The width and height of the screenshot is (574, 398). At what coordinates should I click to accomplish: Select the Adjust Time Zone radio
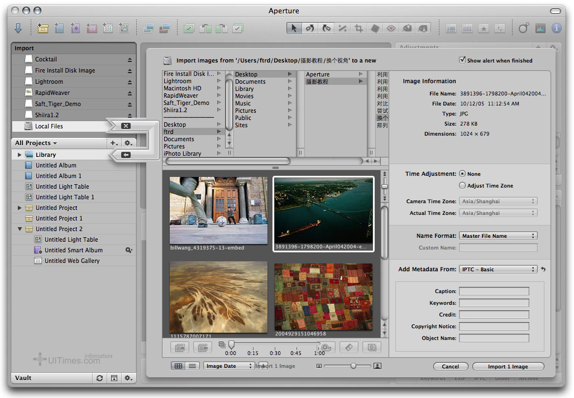tap(462, 185)
